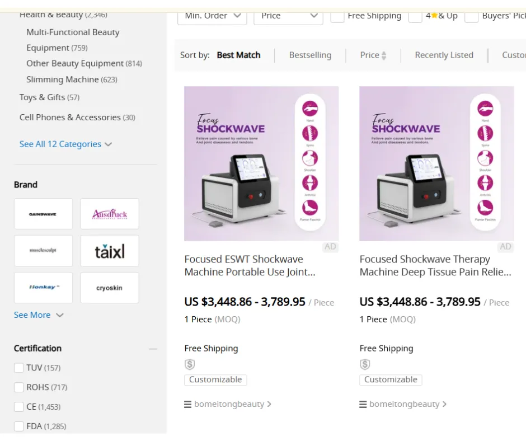Image resolution: width=526 pixels, height=441 pixels.
Task: Expand See More brands
Action: [39, 315]
